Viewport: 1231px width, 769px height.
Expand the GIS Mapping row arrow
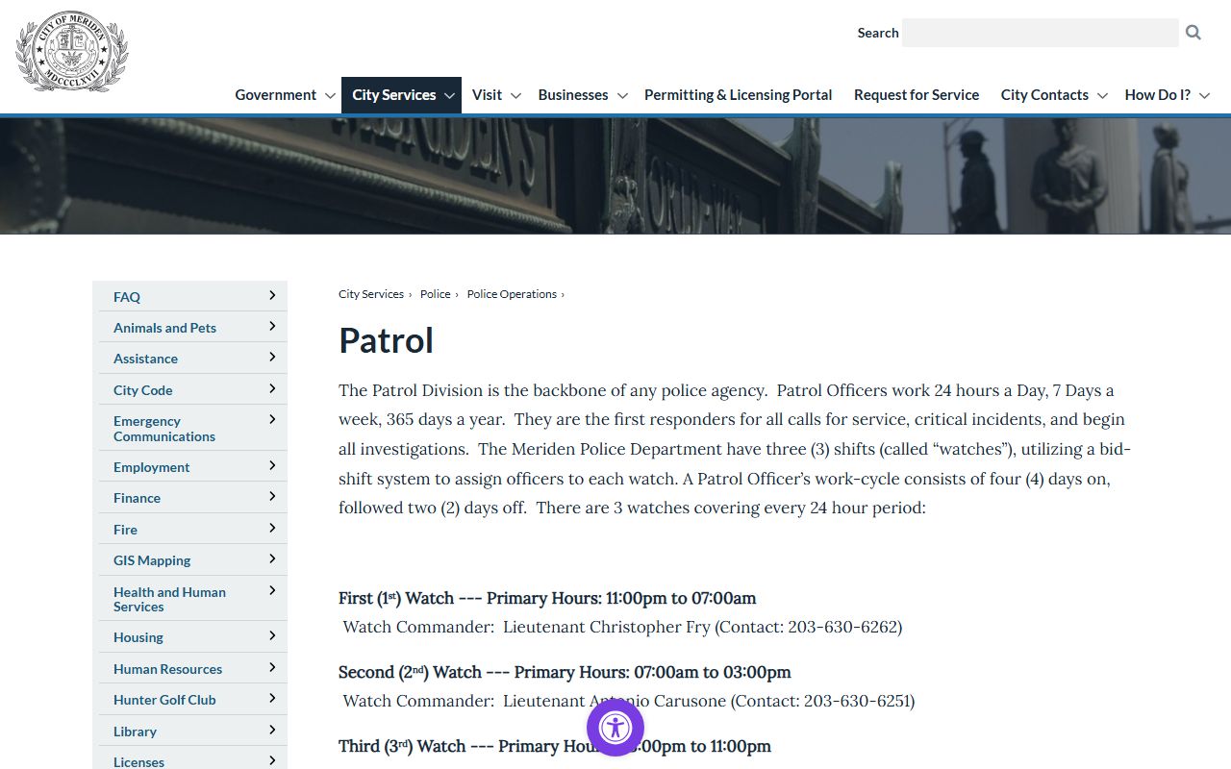(272, 558)
